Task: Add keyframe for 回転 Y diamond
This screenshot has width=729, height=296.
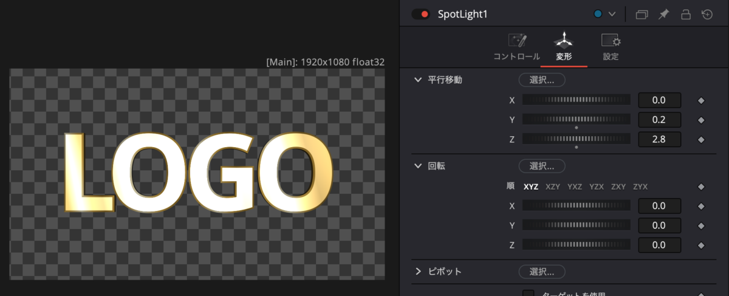Action: coord(700,225)
